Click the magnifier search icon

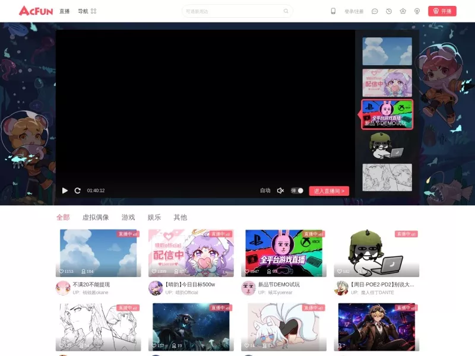pos(286,11)
